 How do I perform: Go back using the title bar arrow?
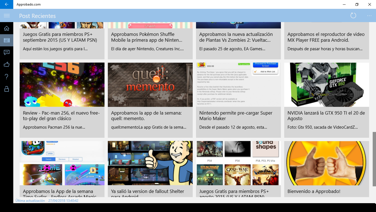coord(7,4)
